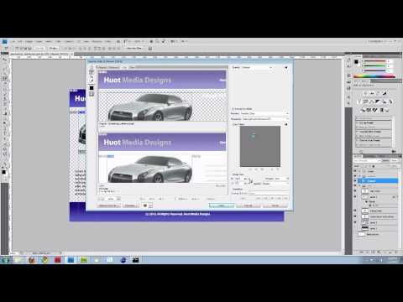
Task: Click the Selective Color adjustment icon
Action: [387, 110]
